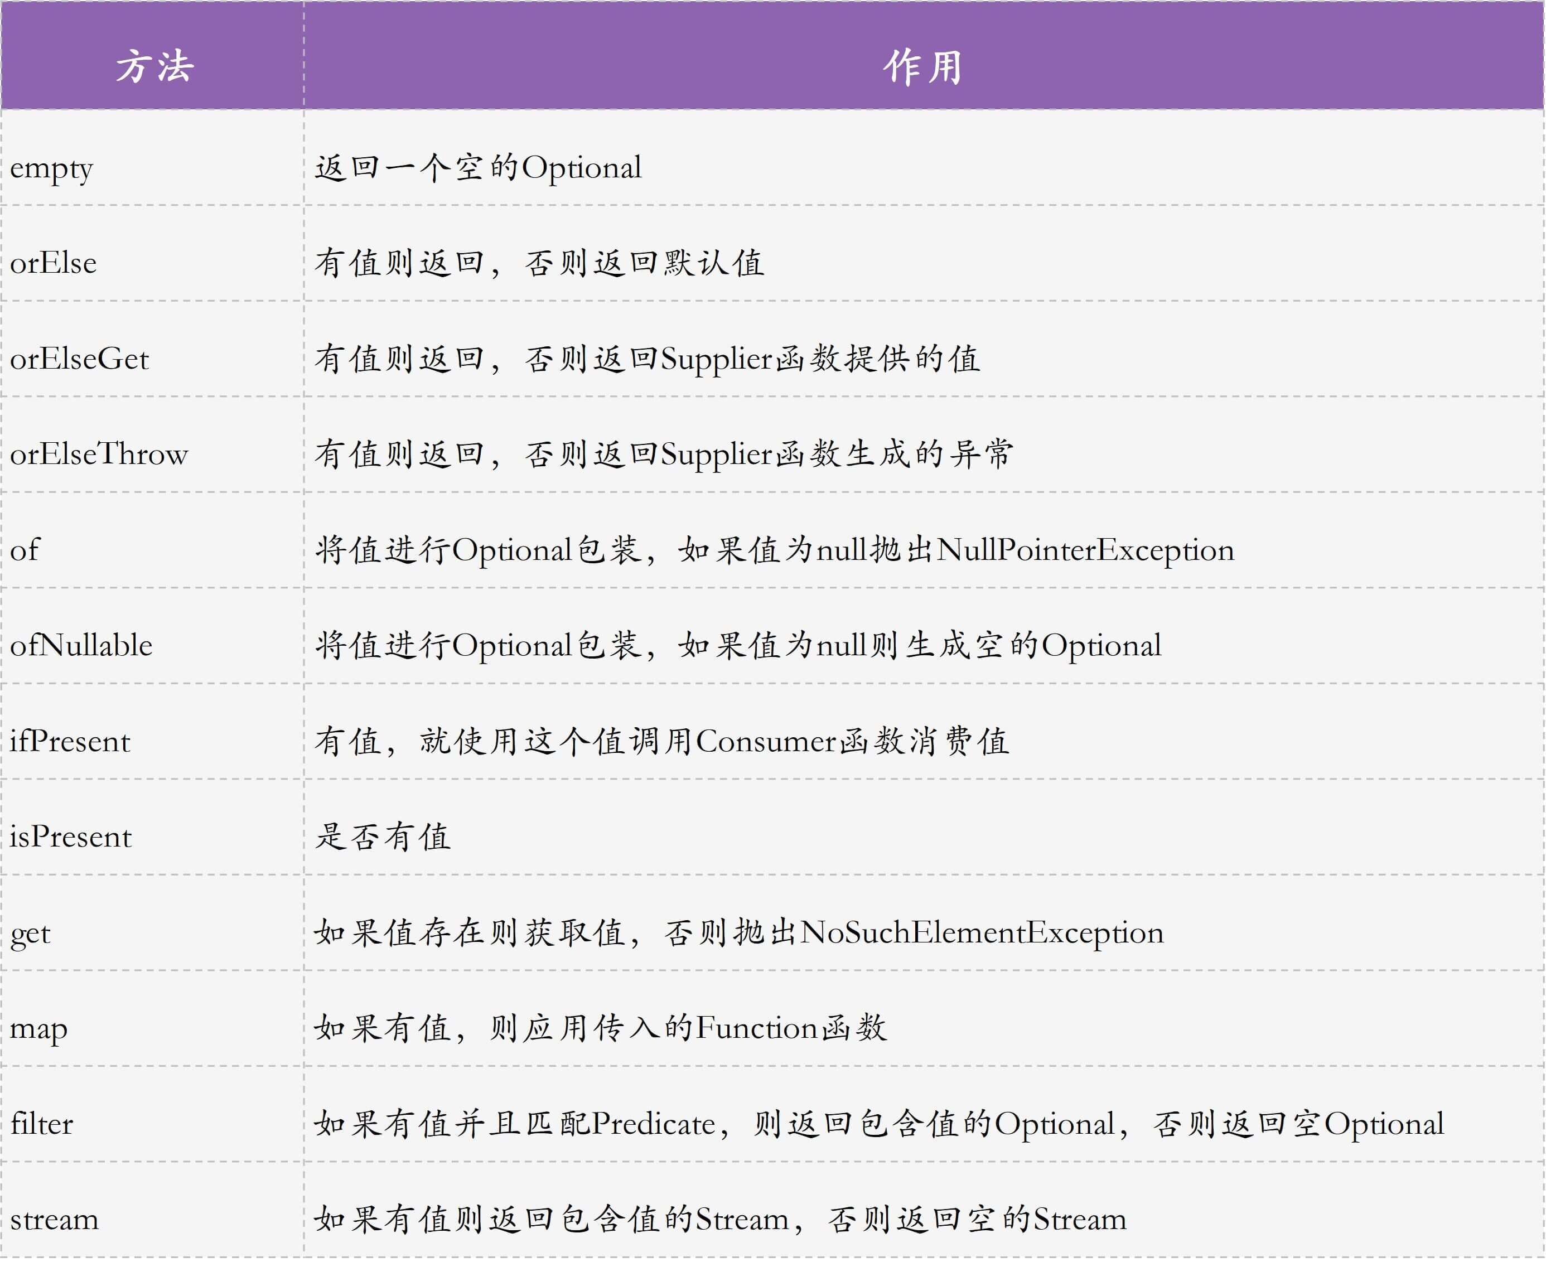Select the filter method cell
The image size is (1546, 1262).
41,1125
